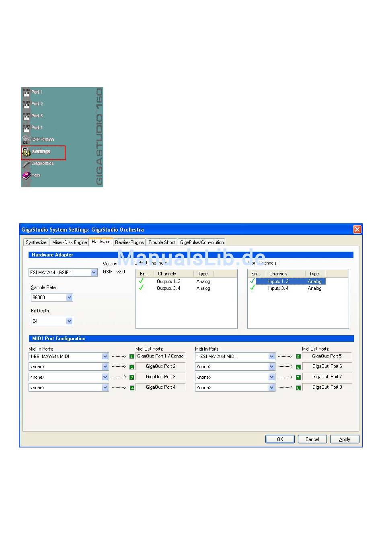Switch to the GigaPulse/Convolution tab
The height and width of the screenshot is (558, 382).
click(202, 242)
